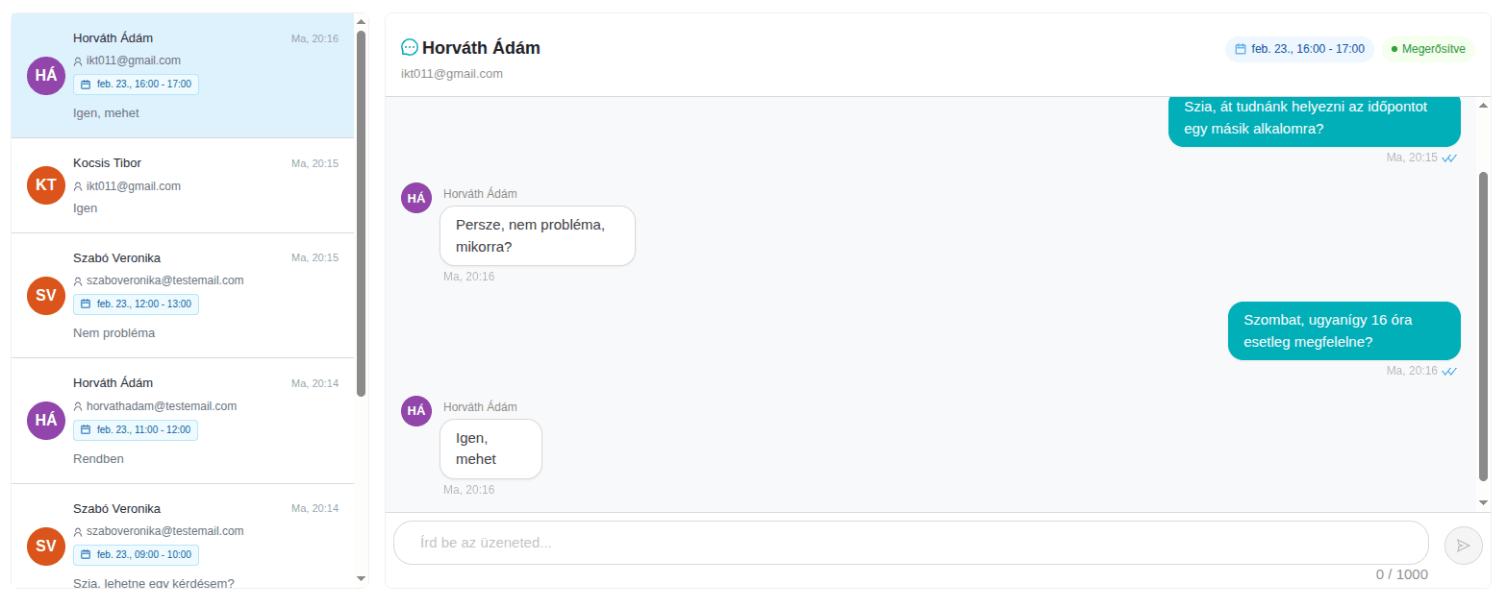This screenshot has width=1507, height=608.
Task: Click Kocsis Tibor's KT avatar
Action: click(x=45, y=185)
